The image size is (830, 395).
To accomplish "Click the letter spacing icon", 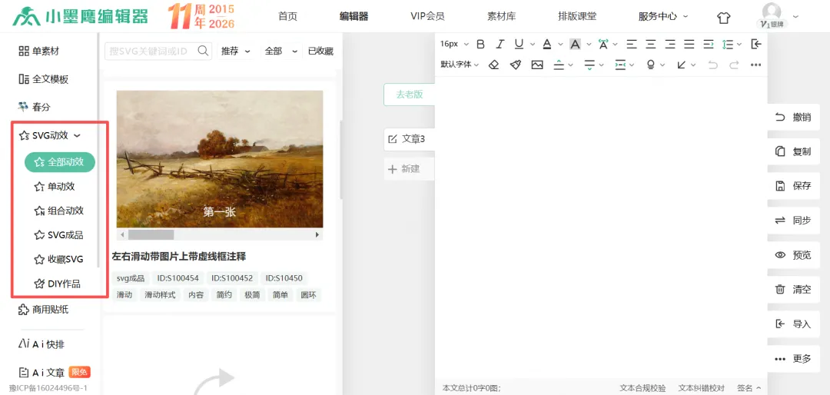I will tap(603, 44).
